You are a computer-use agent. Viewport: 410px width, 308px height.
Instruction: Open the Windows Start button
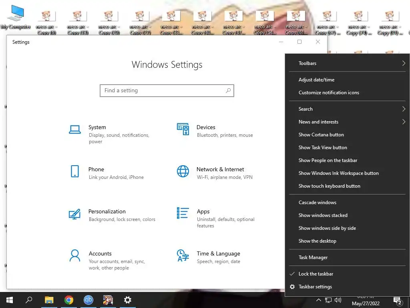[10, 300]
